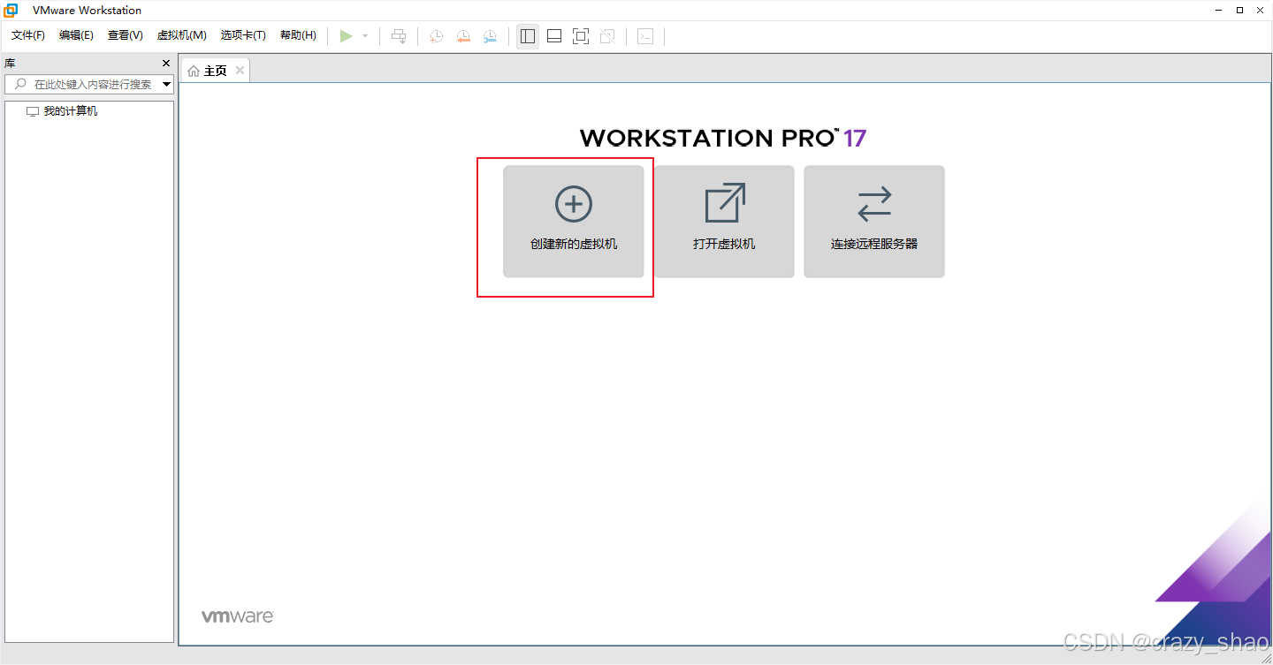Screen dimensions: 1273x665
Task: Open the 编辑(E) menu
Action: tap(76, 35)
